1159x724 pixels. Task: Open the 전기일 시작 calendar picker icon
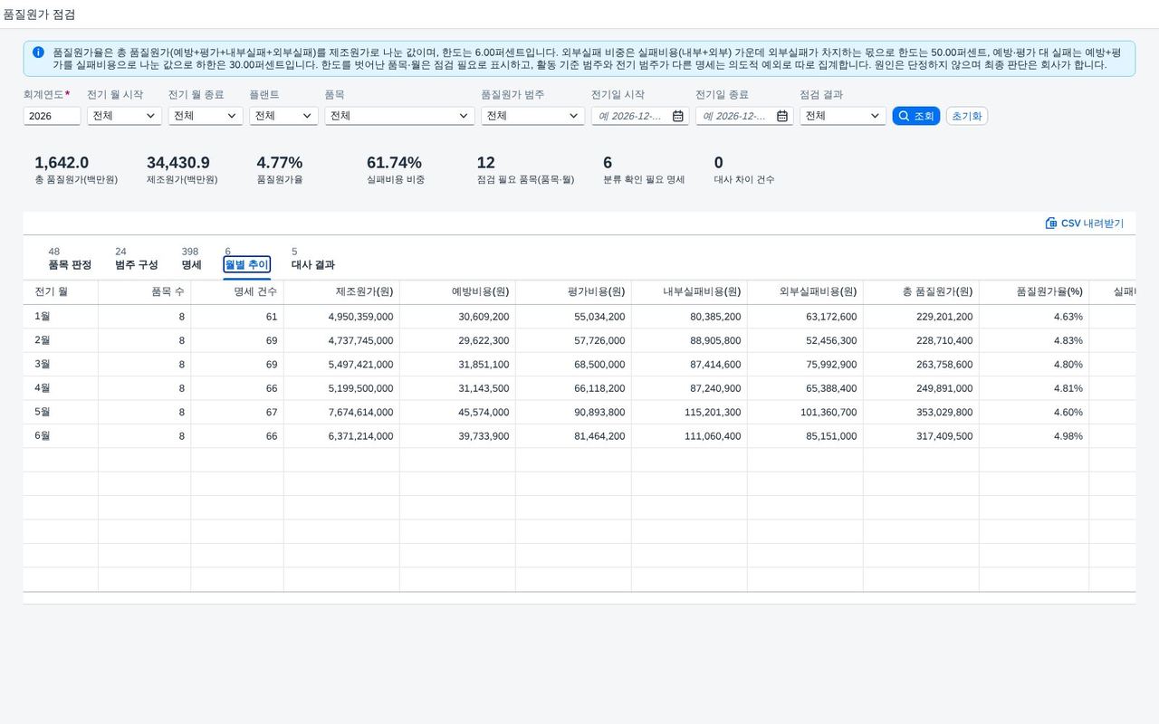(677, 116)
